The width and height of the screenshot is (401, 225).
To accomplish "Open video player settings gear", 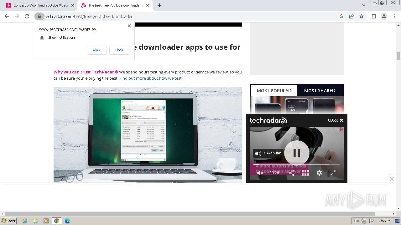I will (x=319, y=173).
